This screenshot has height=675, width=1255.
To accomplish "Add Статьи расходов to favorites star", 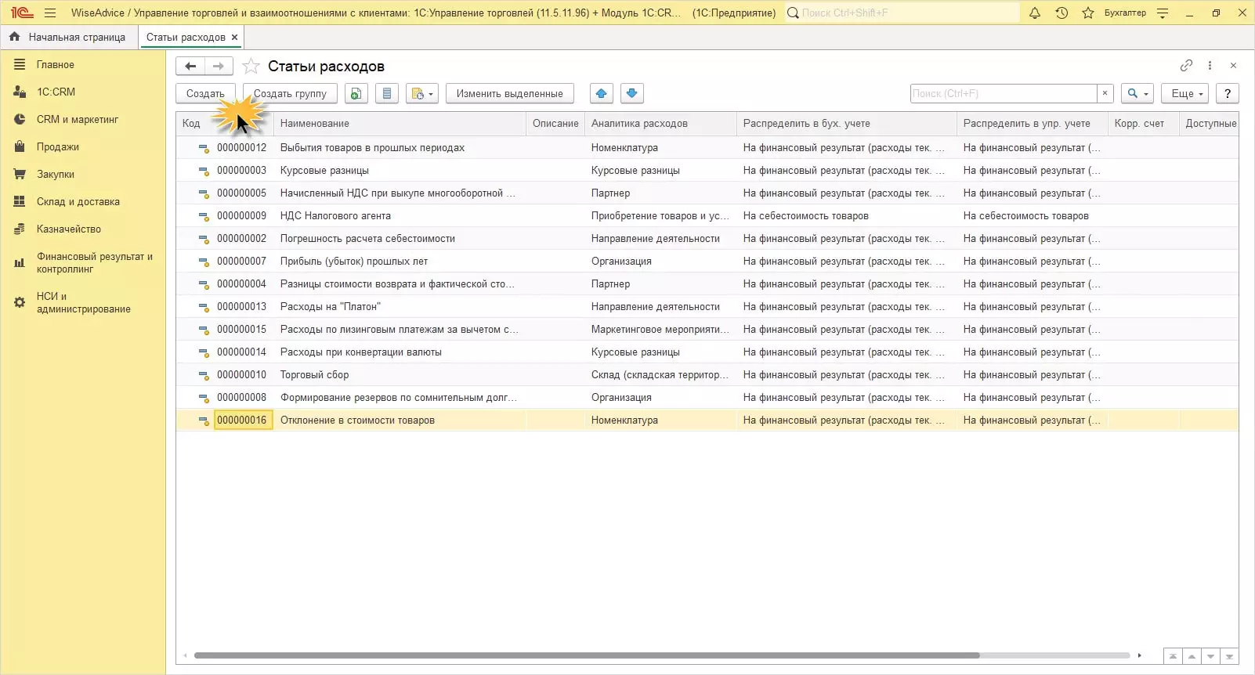I will point(251,67).
